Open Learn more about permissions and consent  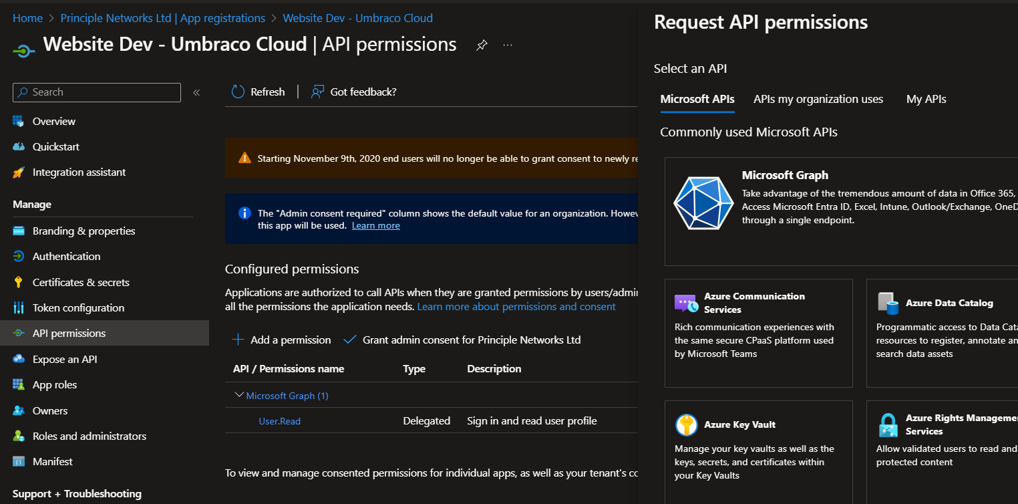tap(516, 306)
